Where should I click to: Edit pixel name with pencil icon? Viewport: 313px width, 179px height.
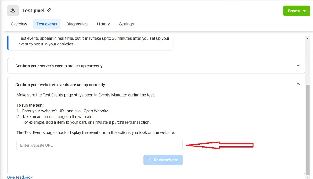pos(49,10)
